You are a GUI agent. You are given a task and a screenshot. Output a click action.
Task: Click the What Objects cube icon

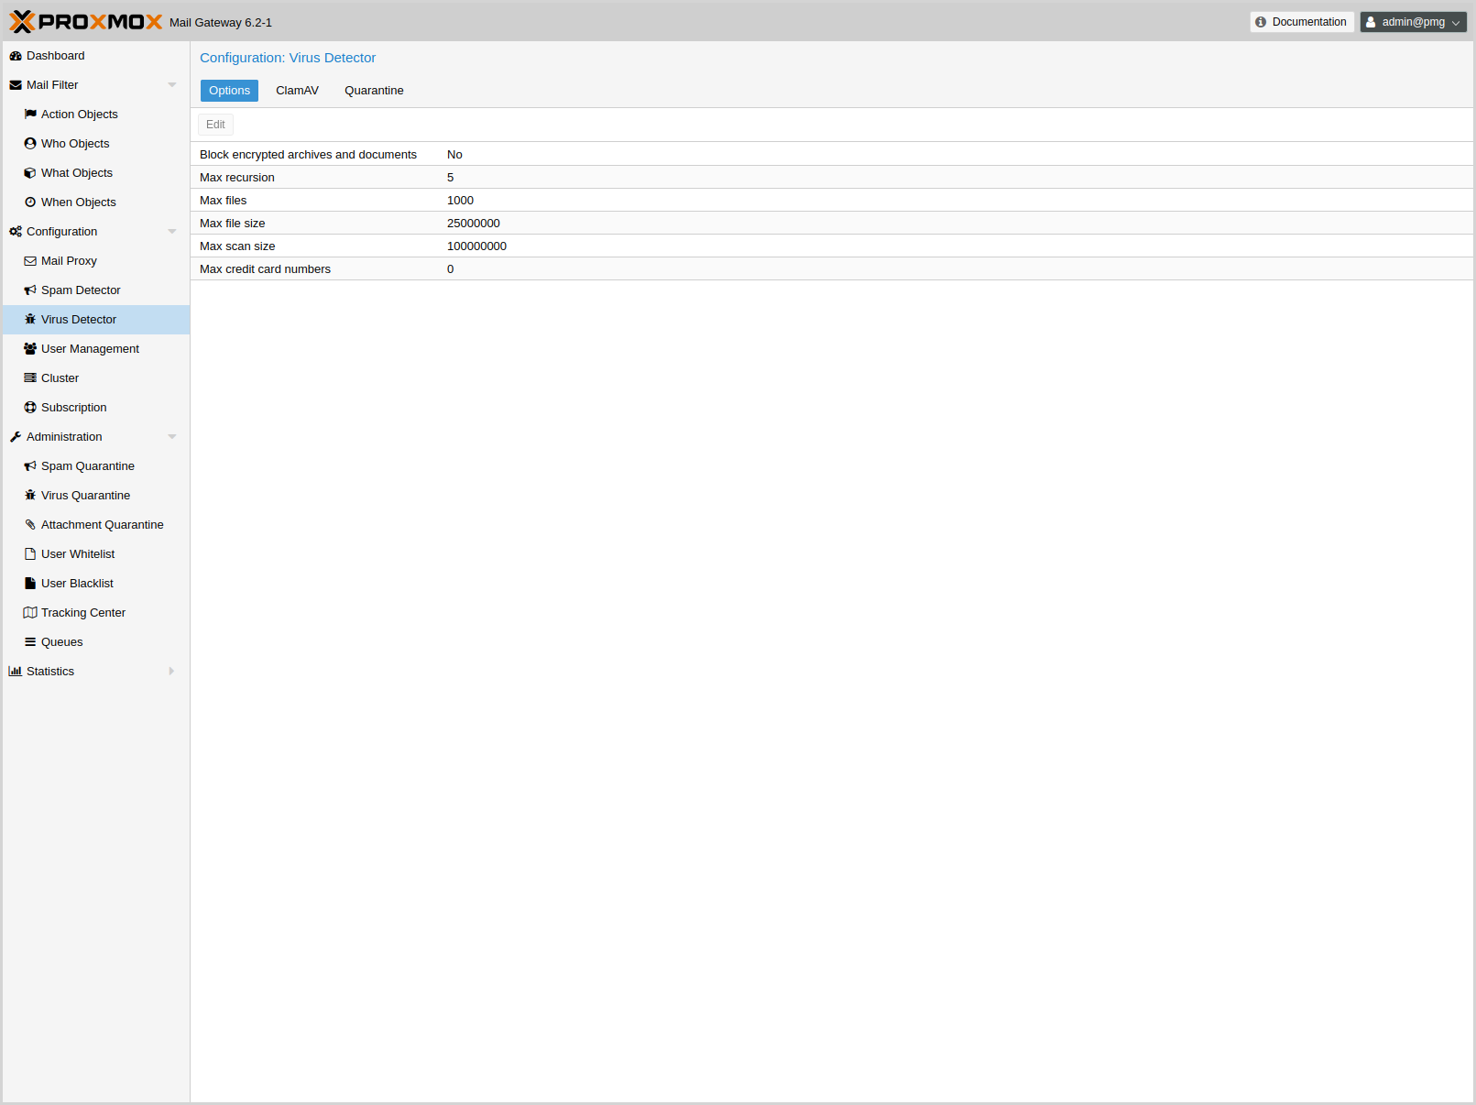coord(30,173)
